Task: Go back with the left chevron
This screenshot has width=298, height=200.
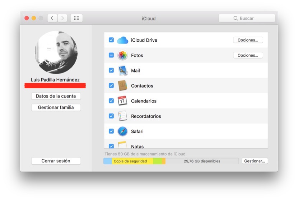Action: click(x=52, y=18)
